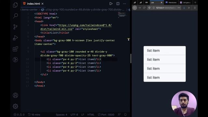The height and width of the screenshot is (117, 208).
Task: Click the closing </body> code line
Action: (x=40, y=82)
